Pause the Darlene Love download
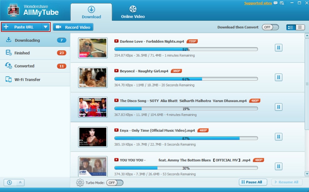 pyautogui.click(x=278, y=48)
